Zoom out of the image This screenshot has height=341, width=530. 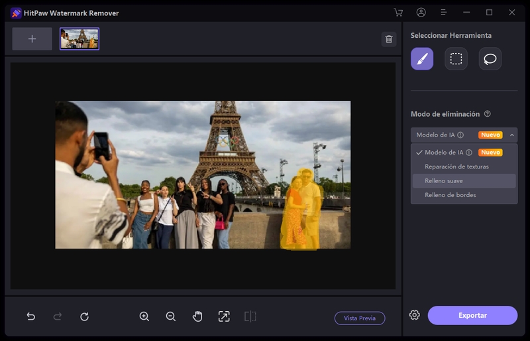click(x=171, y=316)
